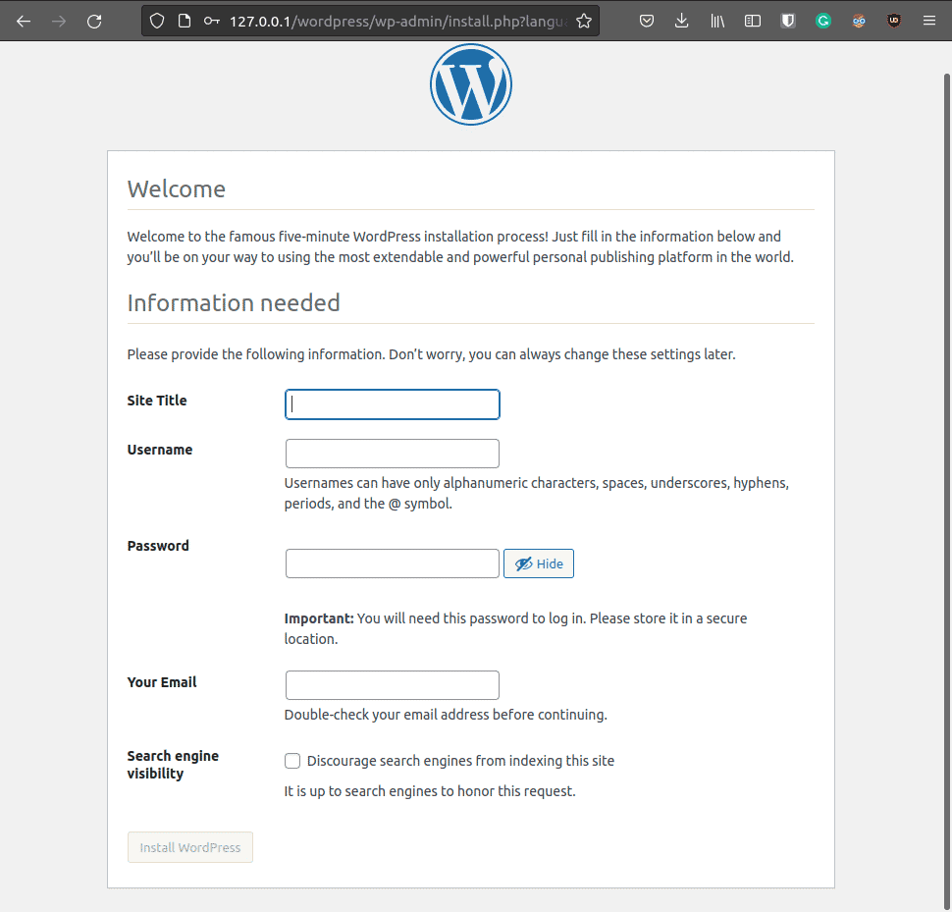Click "Discourage search engines from indexing this site" text
This screenshot has height=912, width=952.
click(x=460, y=761)
